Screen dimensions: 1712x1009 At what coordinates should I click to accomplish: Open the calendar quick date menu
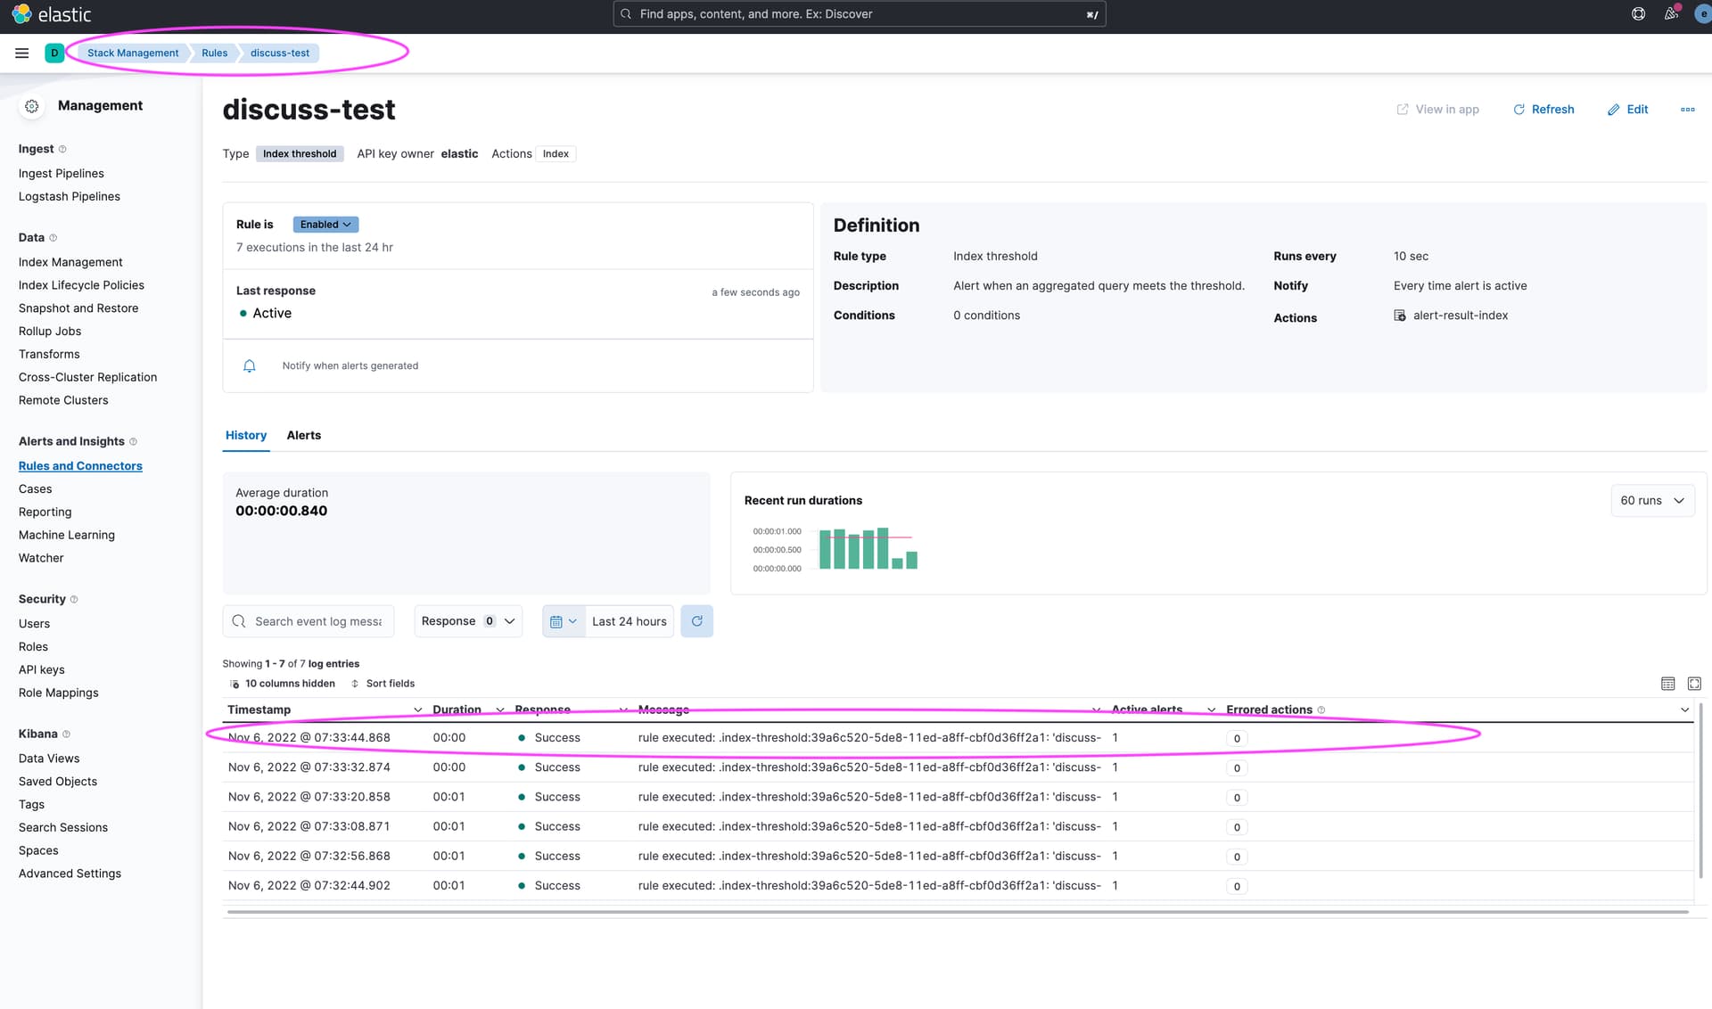pos(564,621)
